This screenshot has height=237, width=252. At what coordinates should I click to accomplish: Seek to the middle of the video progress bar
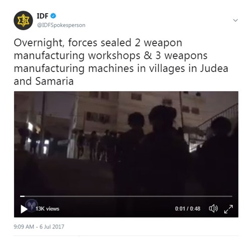(126, 196)
